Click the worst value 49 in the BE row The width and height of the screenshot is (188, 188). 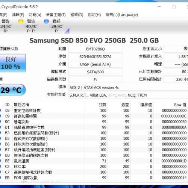coord(127,161)
